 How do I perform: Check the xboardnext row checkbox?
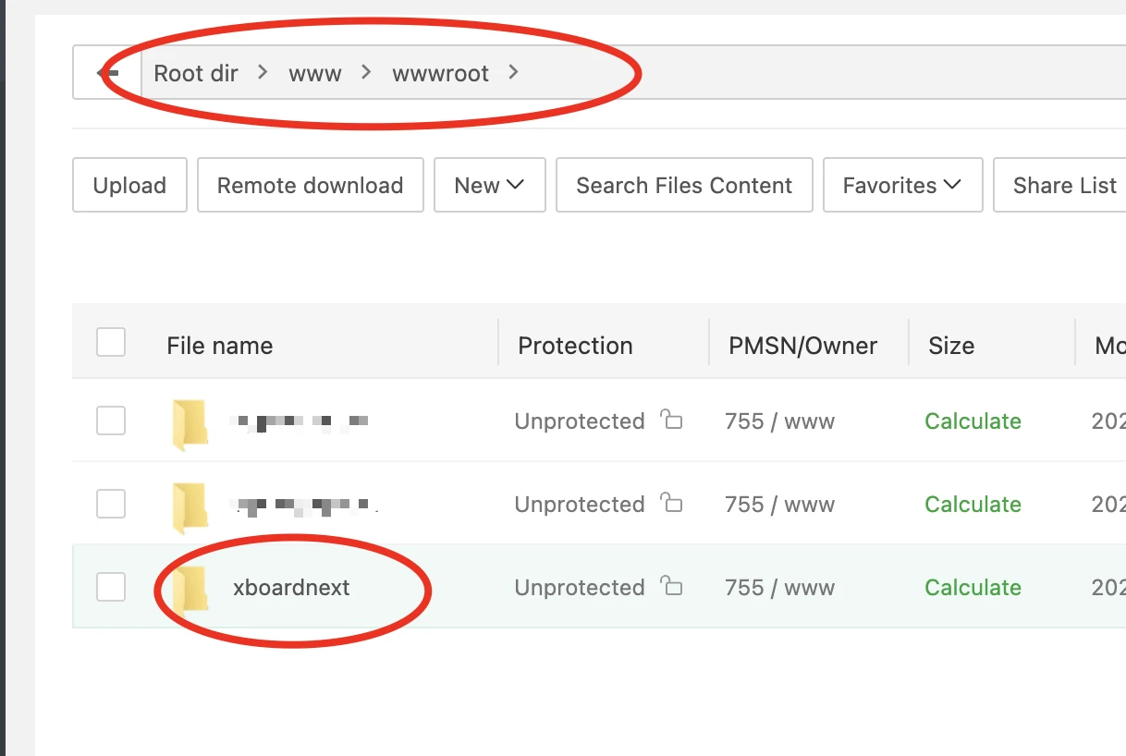pos(111,587)
